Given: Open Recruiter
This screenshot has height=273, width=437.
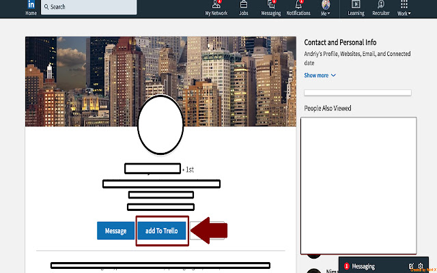Looking at the screenshot, I should 381,8.
